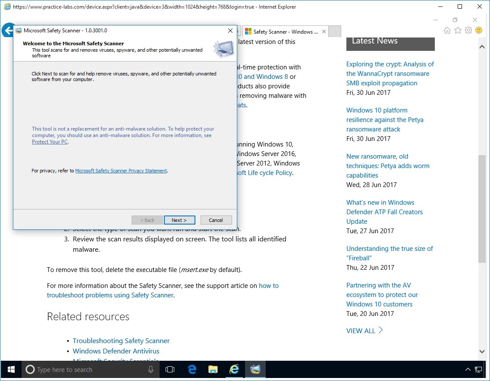
Task: Click the page scrollbar down arrow
Action: coord(482,352)
